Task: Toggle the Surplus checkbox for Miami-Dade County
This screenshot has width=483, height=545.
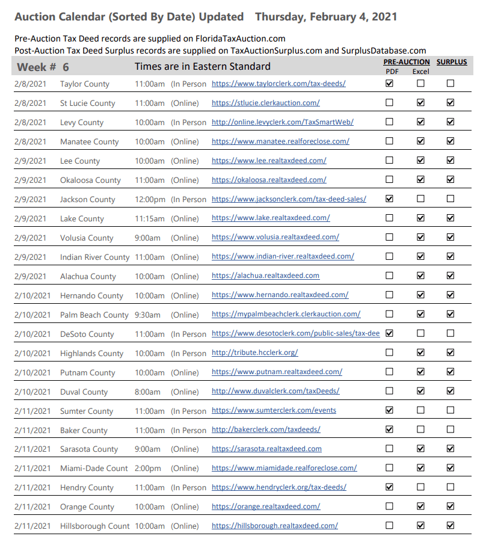Action: click(451, 468)
